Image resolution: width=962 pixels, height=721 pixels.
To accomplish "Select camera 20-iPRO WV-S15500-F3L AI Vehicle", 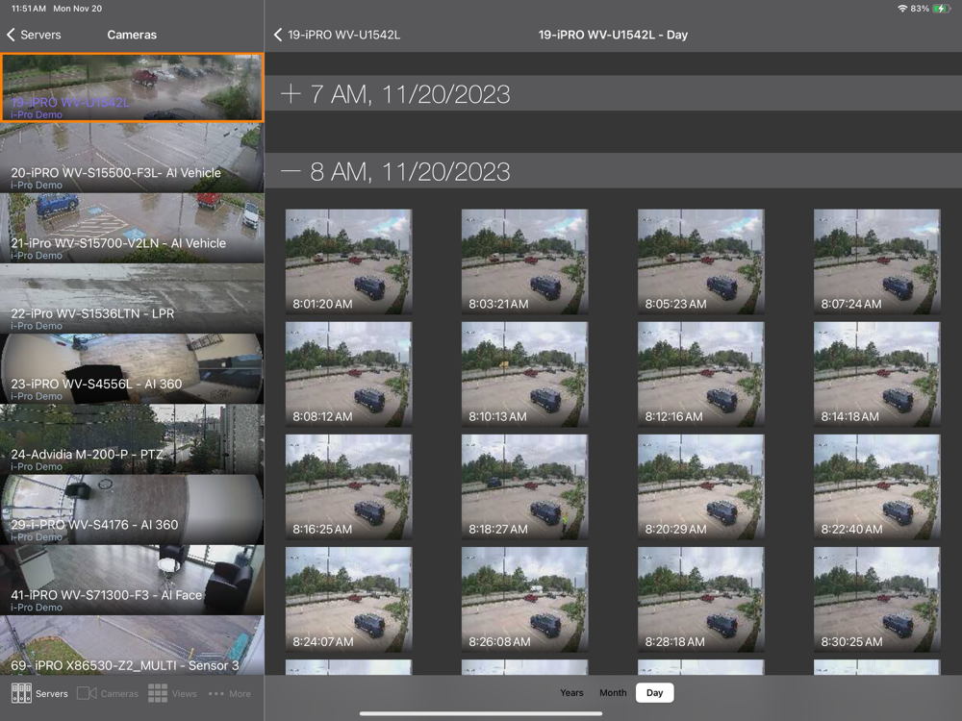I will click(x=132, y=158).
